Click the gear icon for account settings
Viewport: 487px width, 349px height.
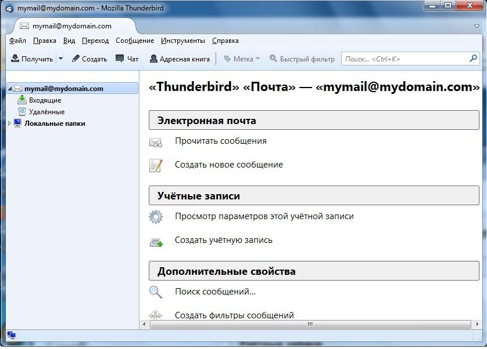(x=156, y=217)
